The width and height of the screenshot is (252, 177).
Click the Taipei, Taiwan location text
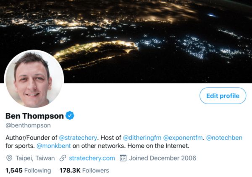[35, 158]
